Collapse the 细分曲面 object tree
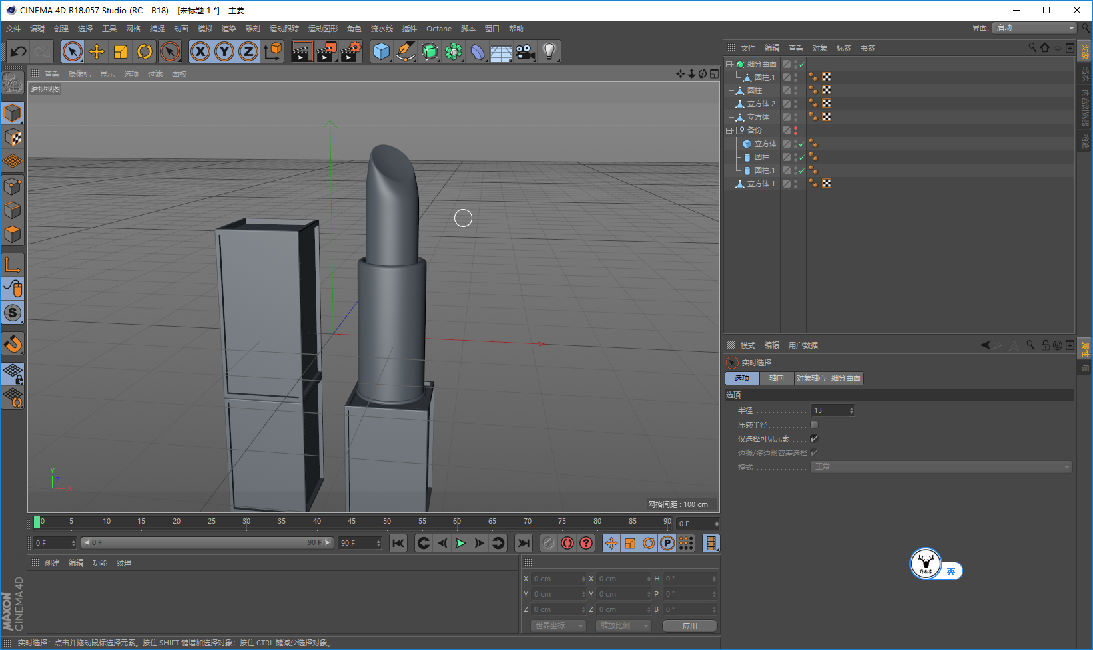The image size is (1093, 650). click(729, 65)
